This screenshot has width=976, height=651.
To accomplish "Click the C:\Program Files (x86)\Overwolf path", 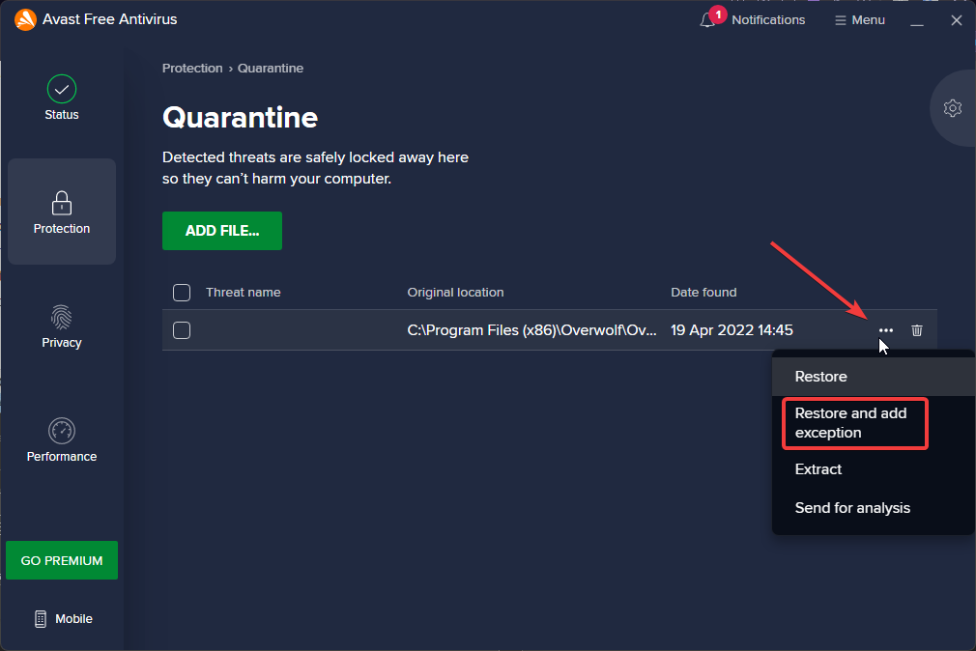I will [531, 330].
